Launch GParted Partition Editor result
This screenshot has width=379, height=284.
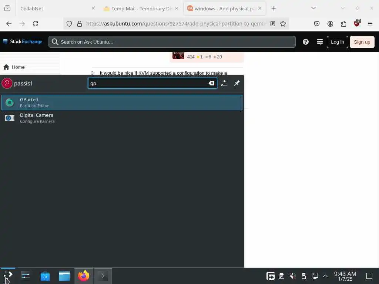tap(122, 102)
